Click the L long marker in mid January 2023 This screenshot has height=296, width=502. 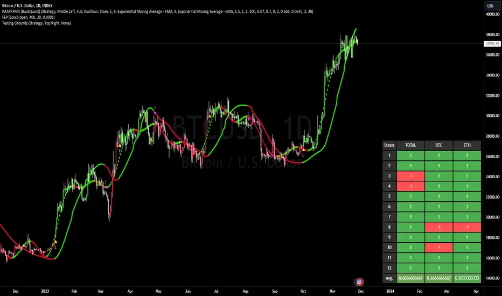55,244
